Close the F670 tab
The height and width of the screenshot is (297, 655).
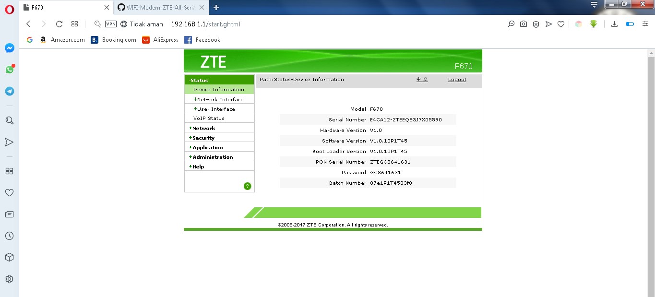point(107,7)
